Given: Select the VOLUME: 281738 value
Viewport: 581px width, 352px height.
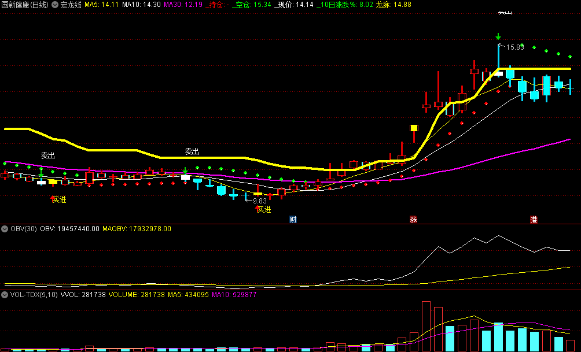Looking at the screenshot, I should point(137,295).
